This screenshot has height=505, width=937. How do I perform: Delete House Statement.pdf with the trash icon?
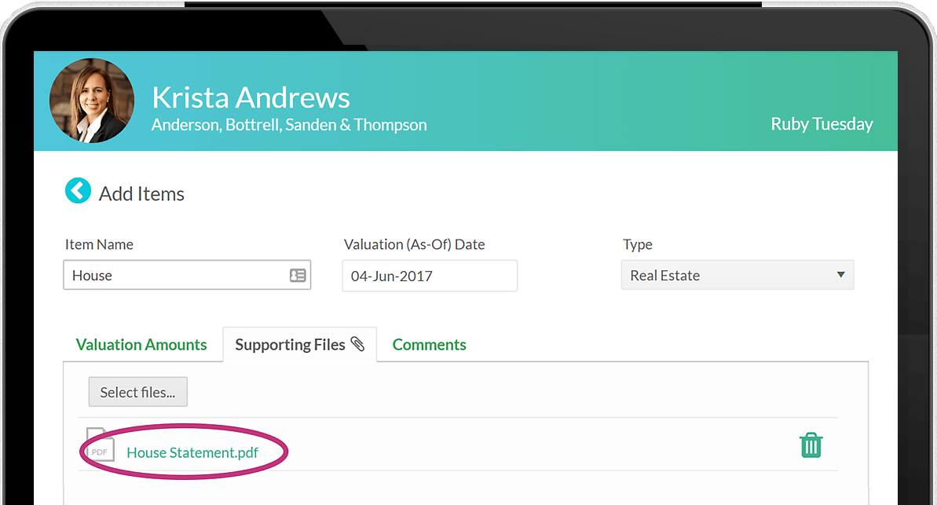tap(811, 445)
